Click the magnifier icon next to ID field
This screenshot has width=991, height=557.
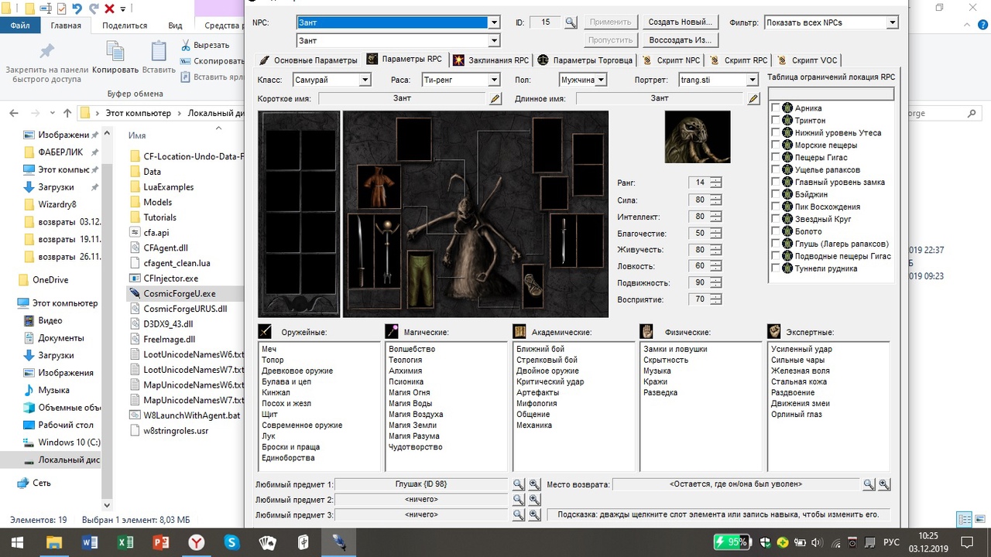pos(571,22)
